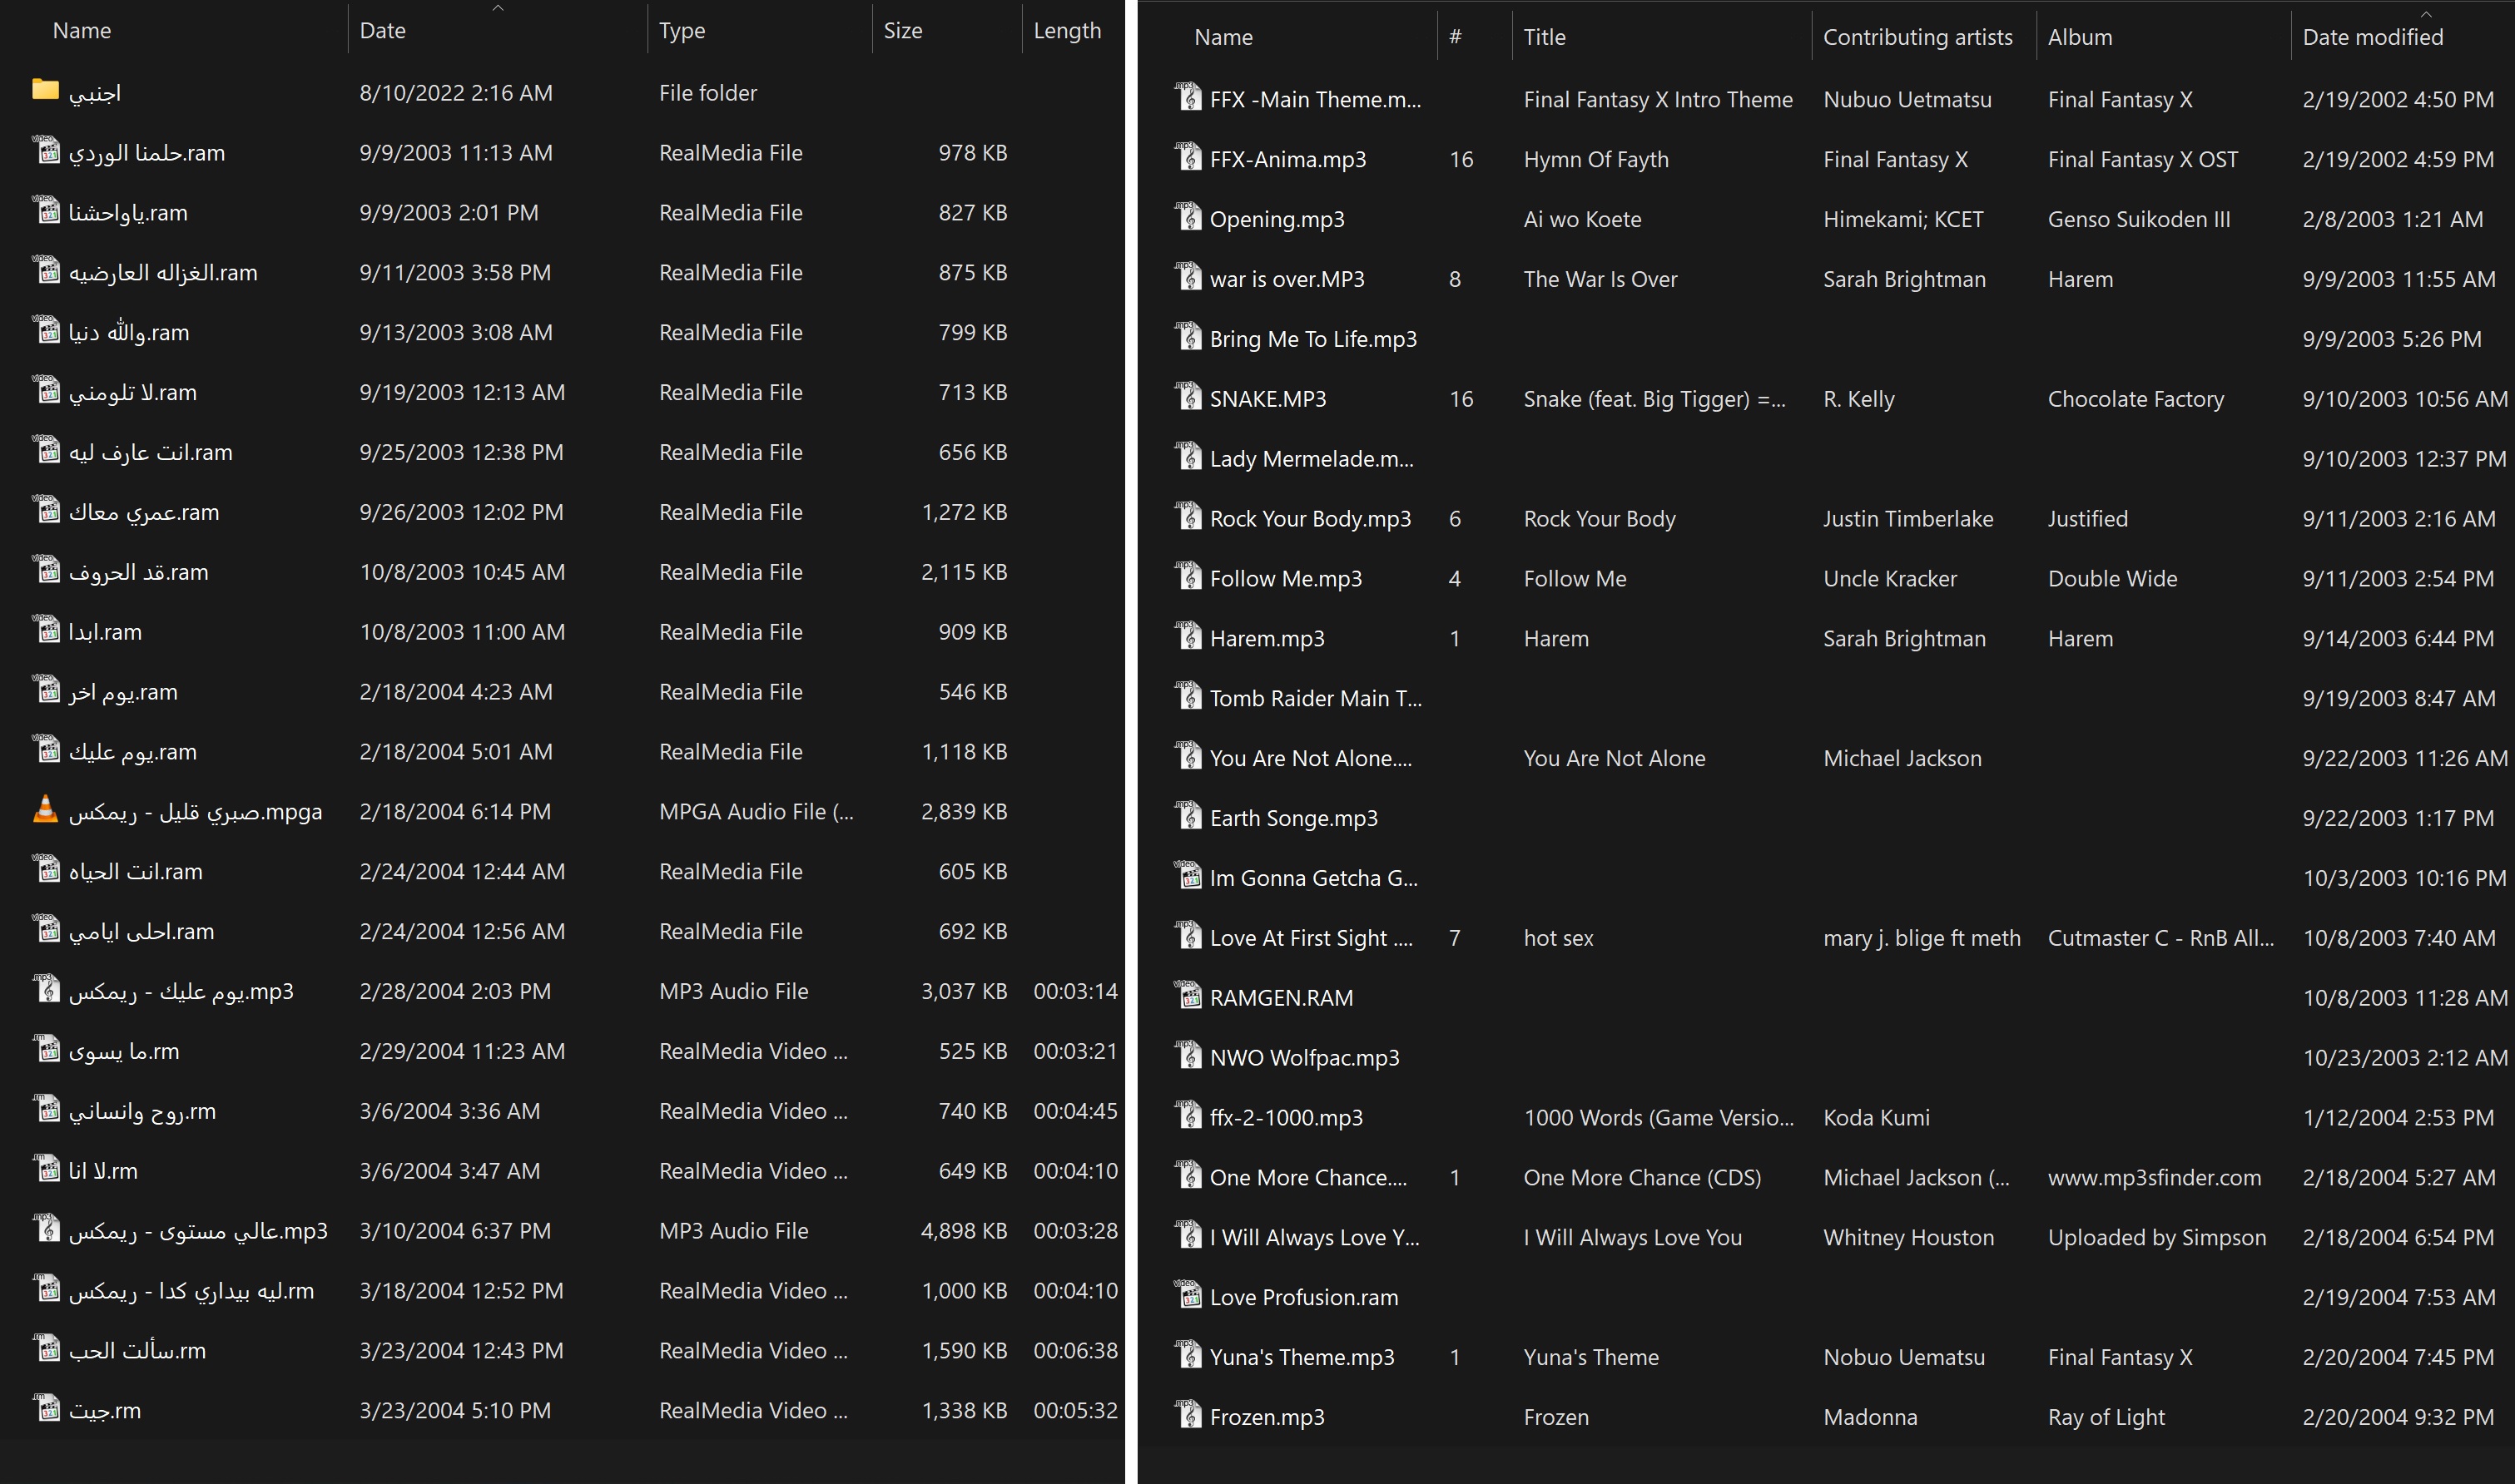Select the file named جيت.rm
Viewport: 2515px width, 1484px height.
pos(105,1411)
